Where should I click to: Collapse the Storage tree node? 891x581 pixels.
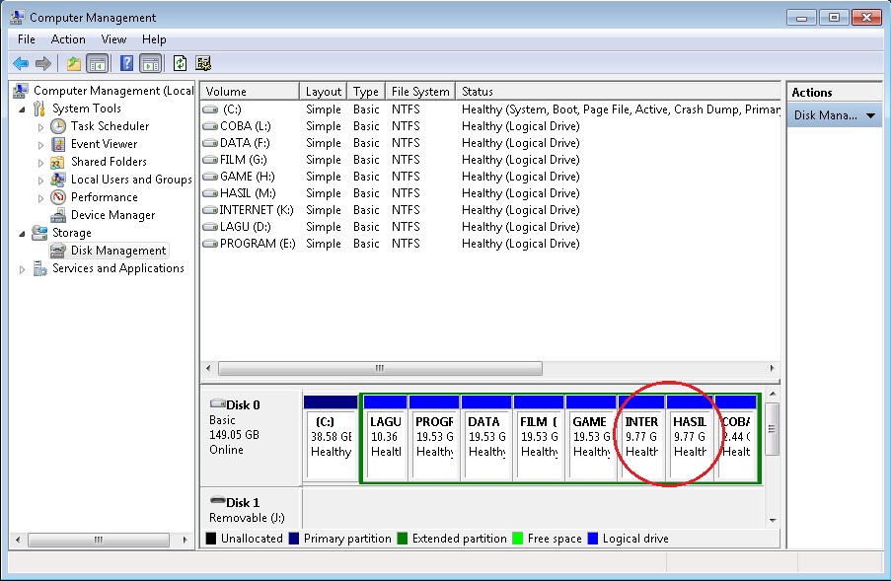[x=22, y=234]
